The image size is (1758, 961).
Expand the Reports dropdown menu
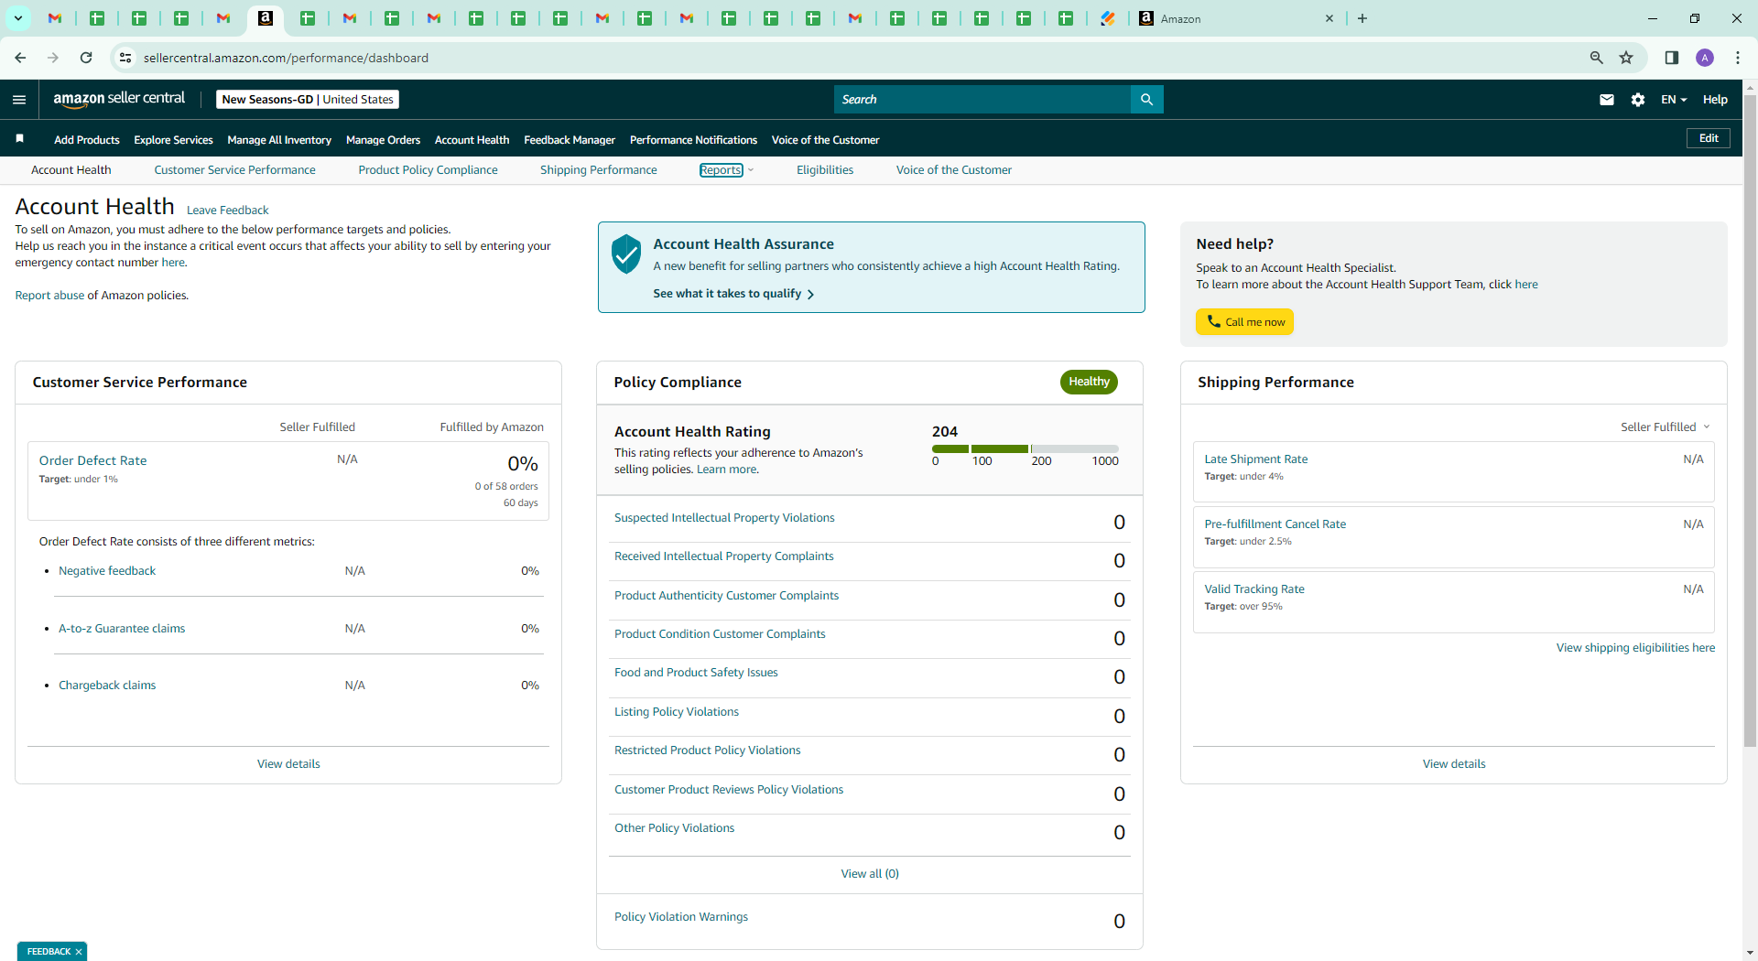pos(726,170)
